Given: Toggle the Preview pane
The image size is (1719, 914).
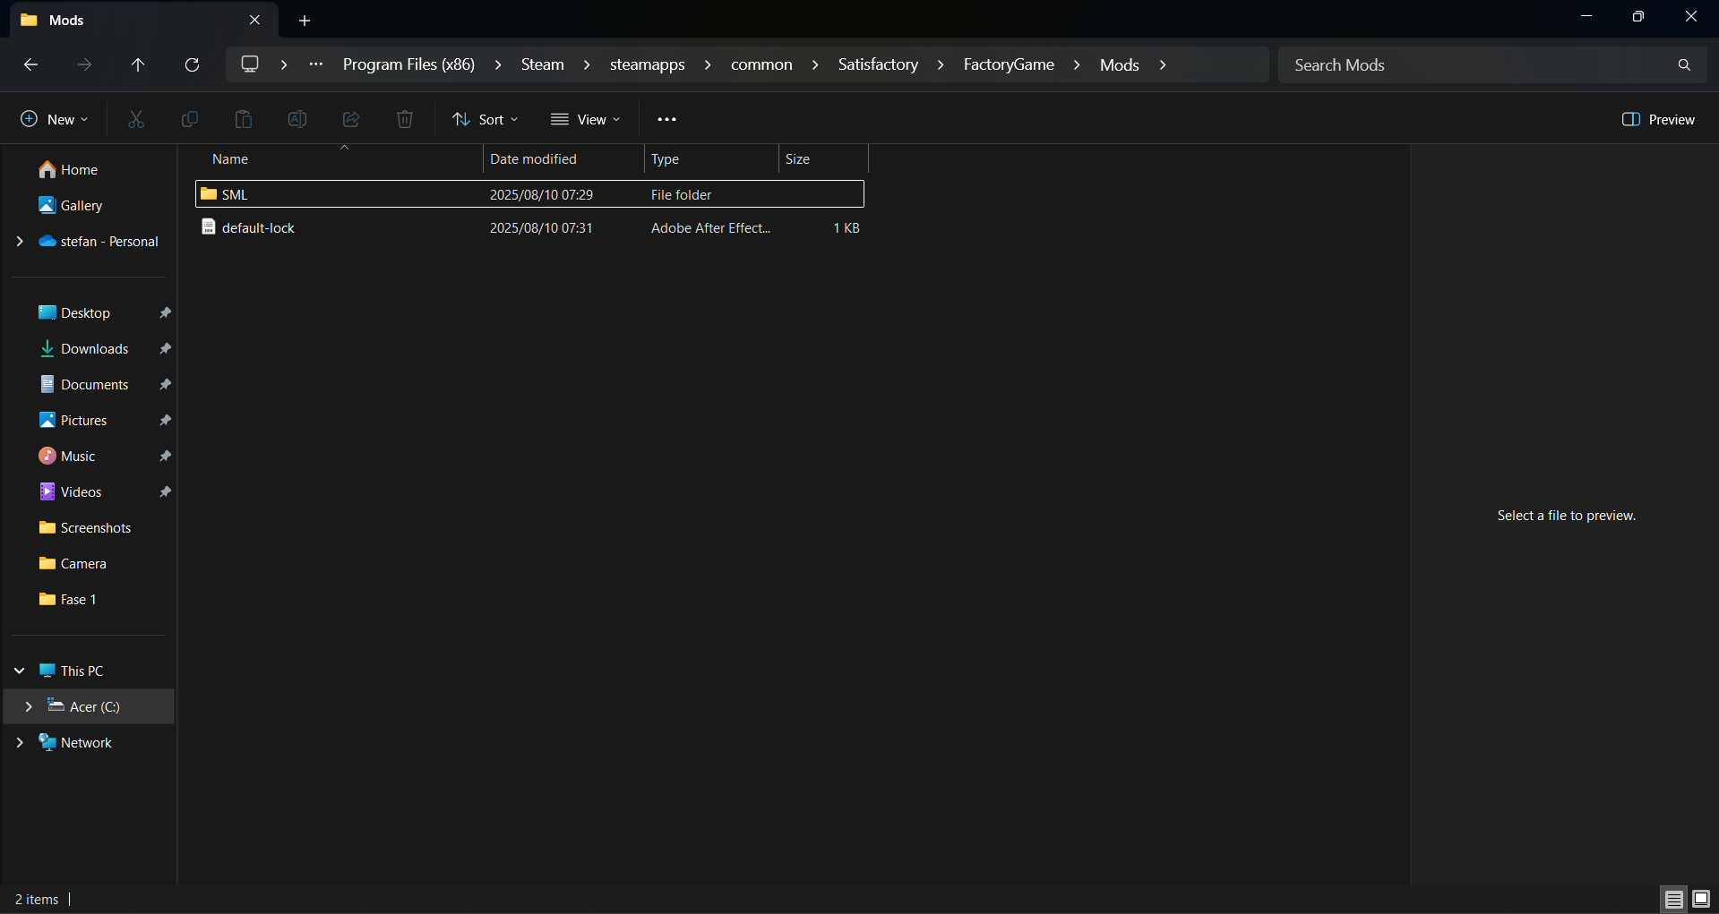Looking at the screenshot, I should click(1658, 119).
